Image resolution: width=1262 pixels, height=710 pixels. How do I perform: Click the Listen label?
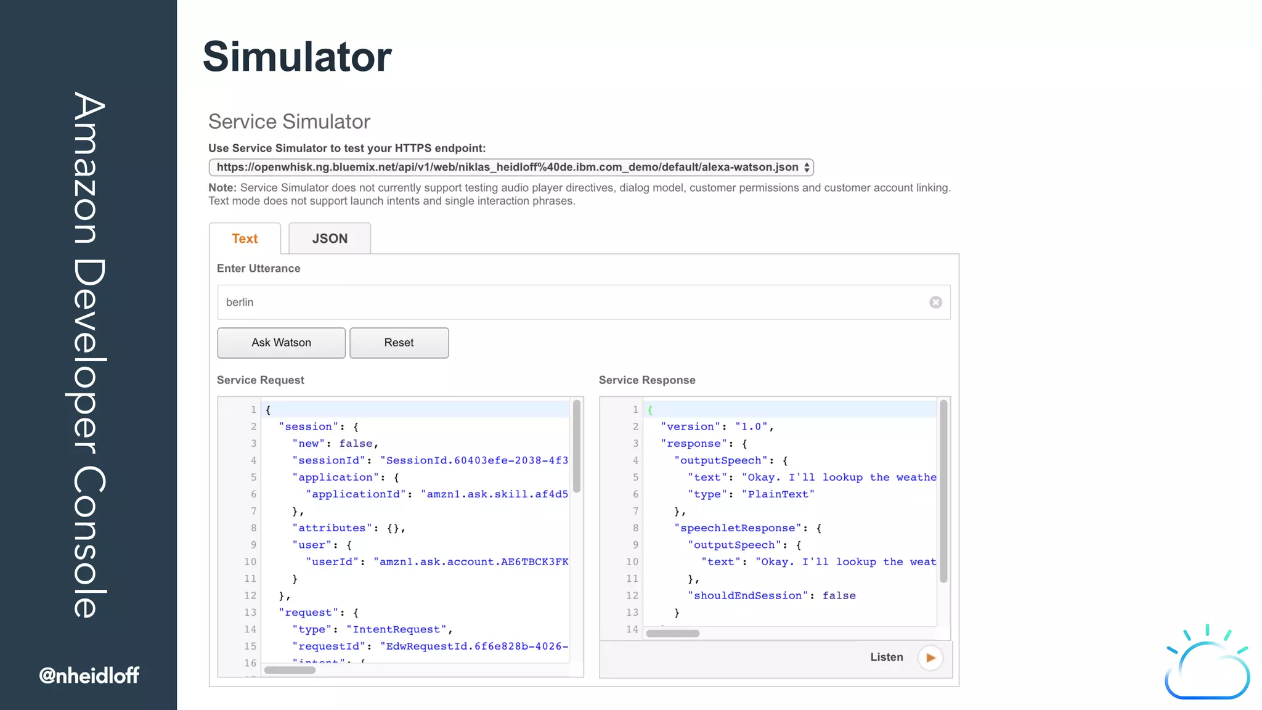886,657
